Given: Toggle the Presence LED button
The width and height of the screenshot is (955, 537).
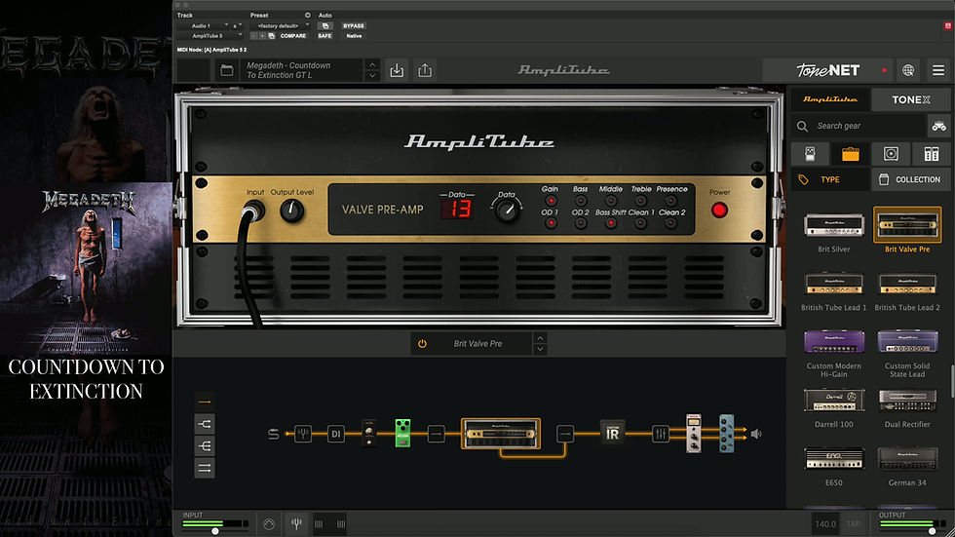Looking at the screenshot, I should click(670, 201).
